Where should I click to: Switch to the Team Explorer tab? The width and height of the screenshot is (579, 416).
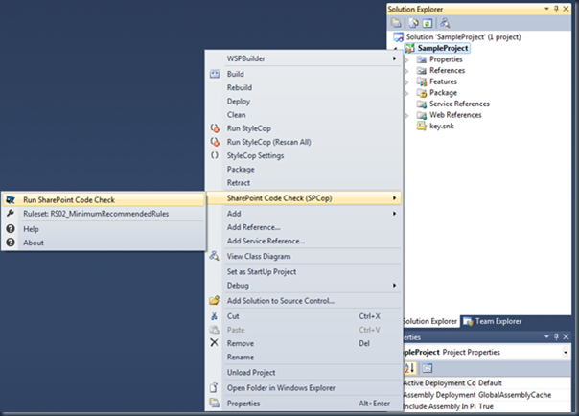click(x=492, y=321)
